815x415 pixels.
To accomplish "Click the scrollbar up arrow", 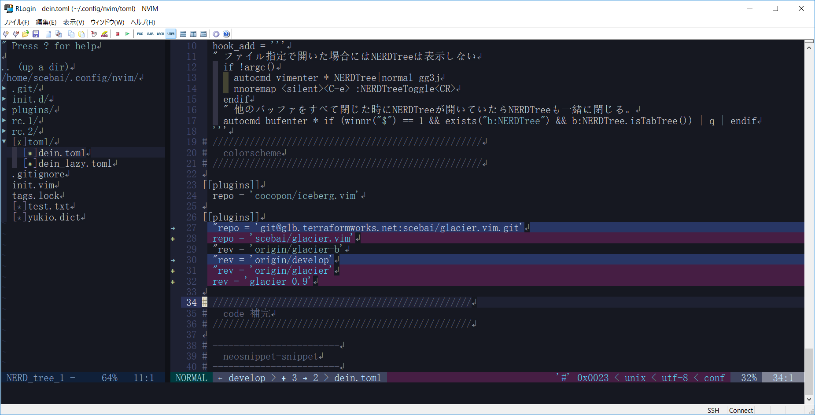I will (x=809, y=48).
